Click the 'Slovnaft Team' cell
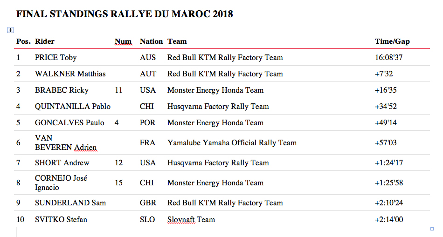This screenshot has height=237, width=443. click(x=191, y=219)
